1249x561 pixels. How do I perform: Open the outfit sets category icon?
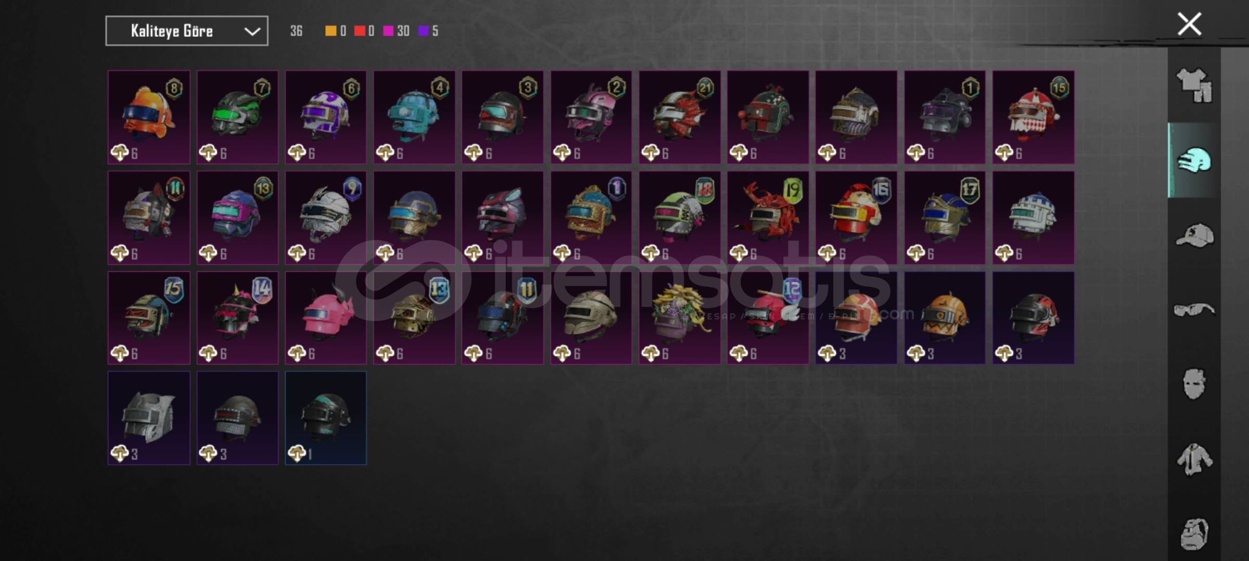(1194, 85)
